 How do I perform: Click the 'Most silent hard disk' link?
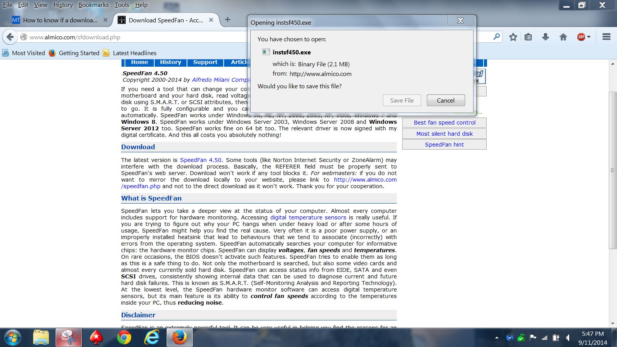pyautogui.click(x=444, y=134)
